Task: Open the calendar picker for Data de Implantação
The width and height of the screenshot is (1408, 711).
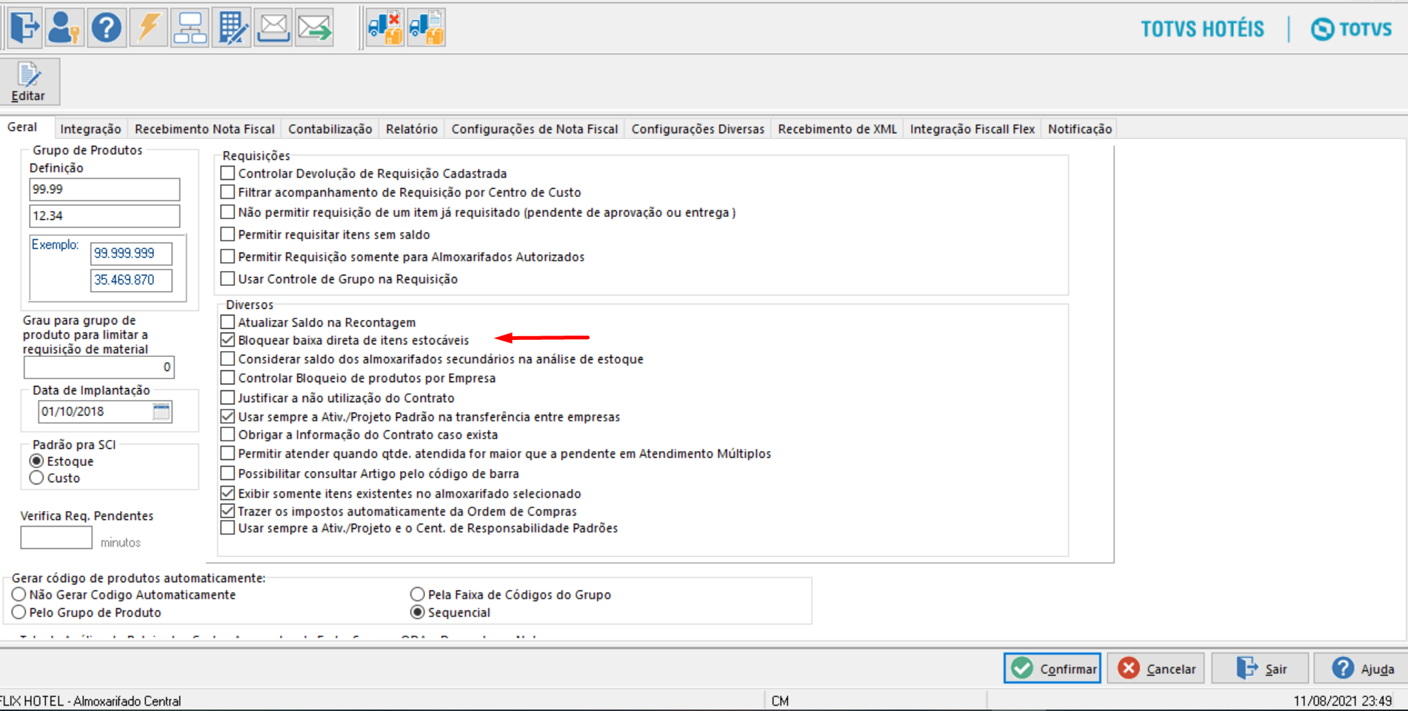Action: (161, 412)
